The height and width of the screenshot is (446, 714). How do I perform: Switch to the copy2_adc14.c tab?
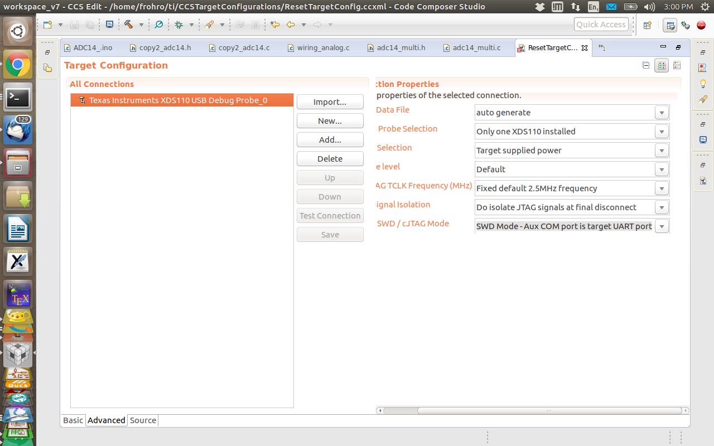pyautogui.click(x=239, y=47)
